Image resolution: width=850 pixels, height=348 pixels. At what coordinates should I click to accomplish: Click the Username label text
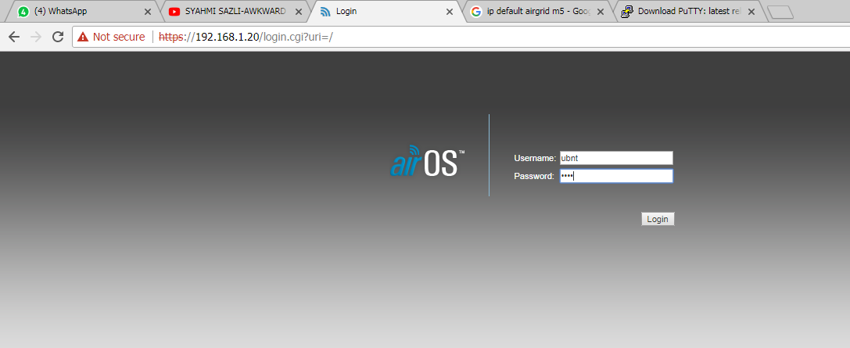[x=535, y=158]
